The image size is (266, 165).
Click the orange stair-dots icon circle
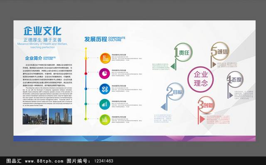pyautogui.click(x=105, y=58)
